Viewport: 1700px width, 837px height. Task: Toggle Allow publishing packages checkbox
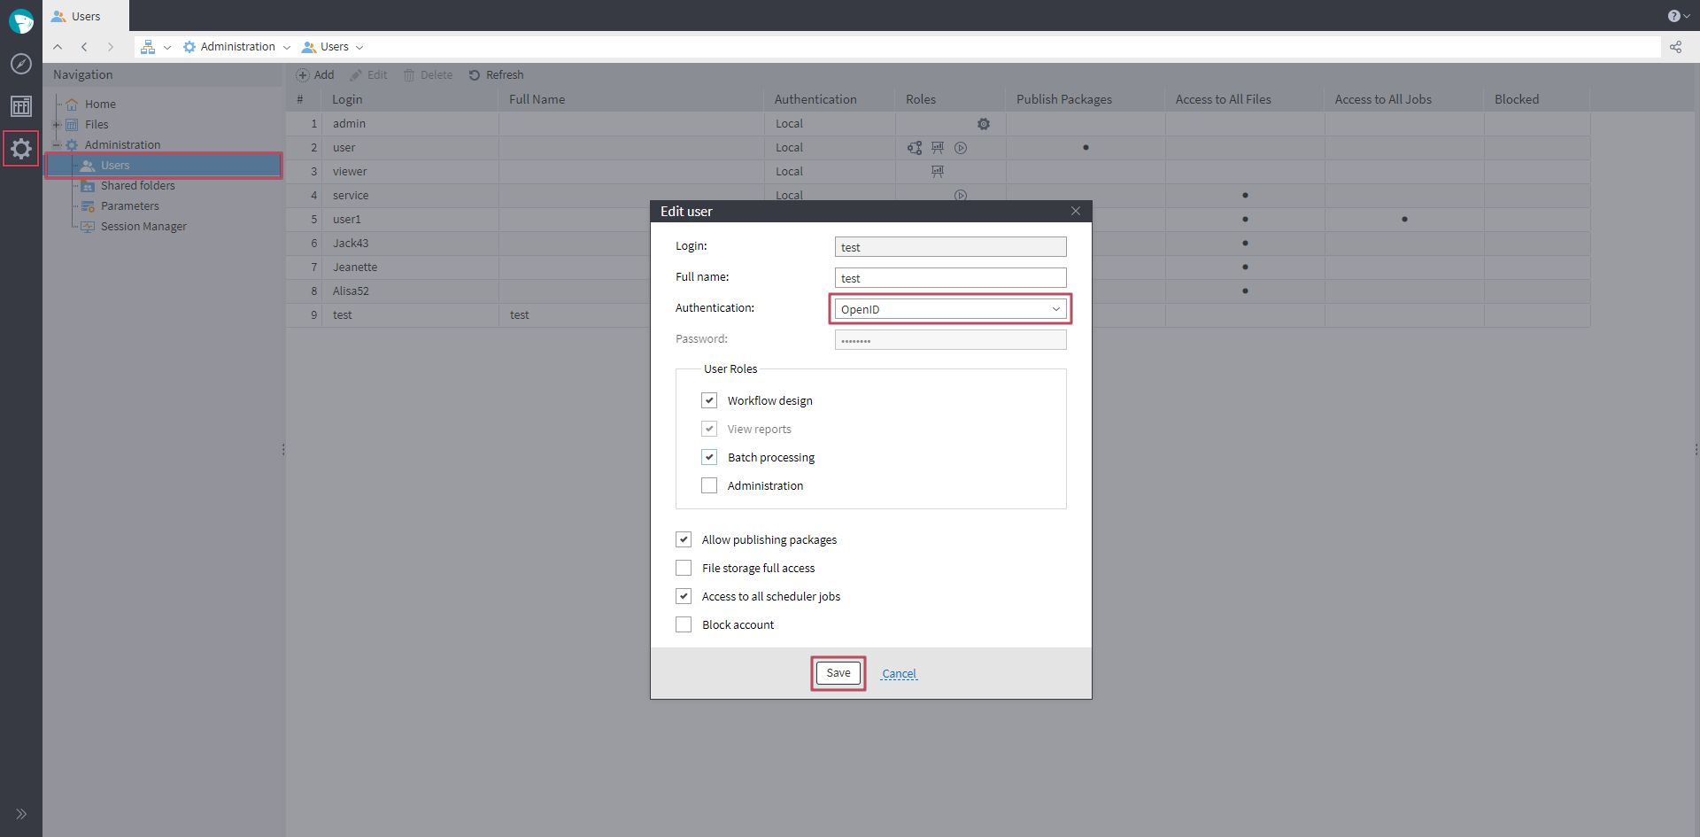(x=684, y=539)
